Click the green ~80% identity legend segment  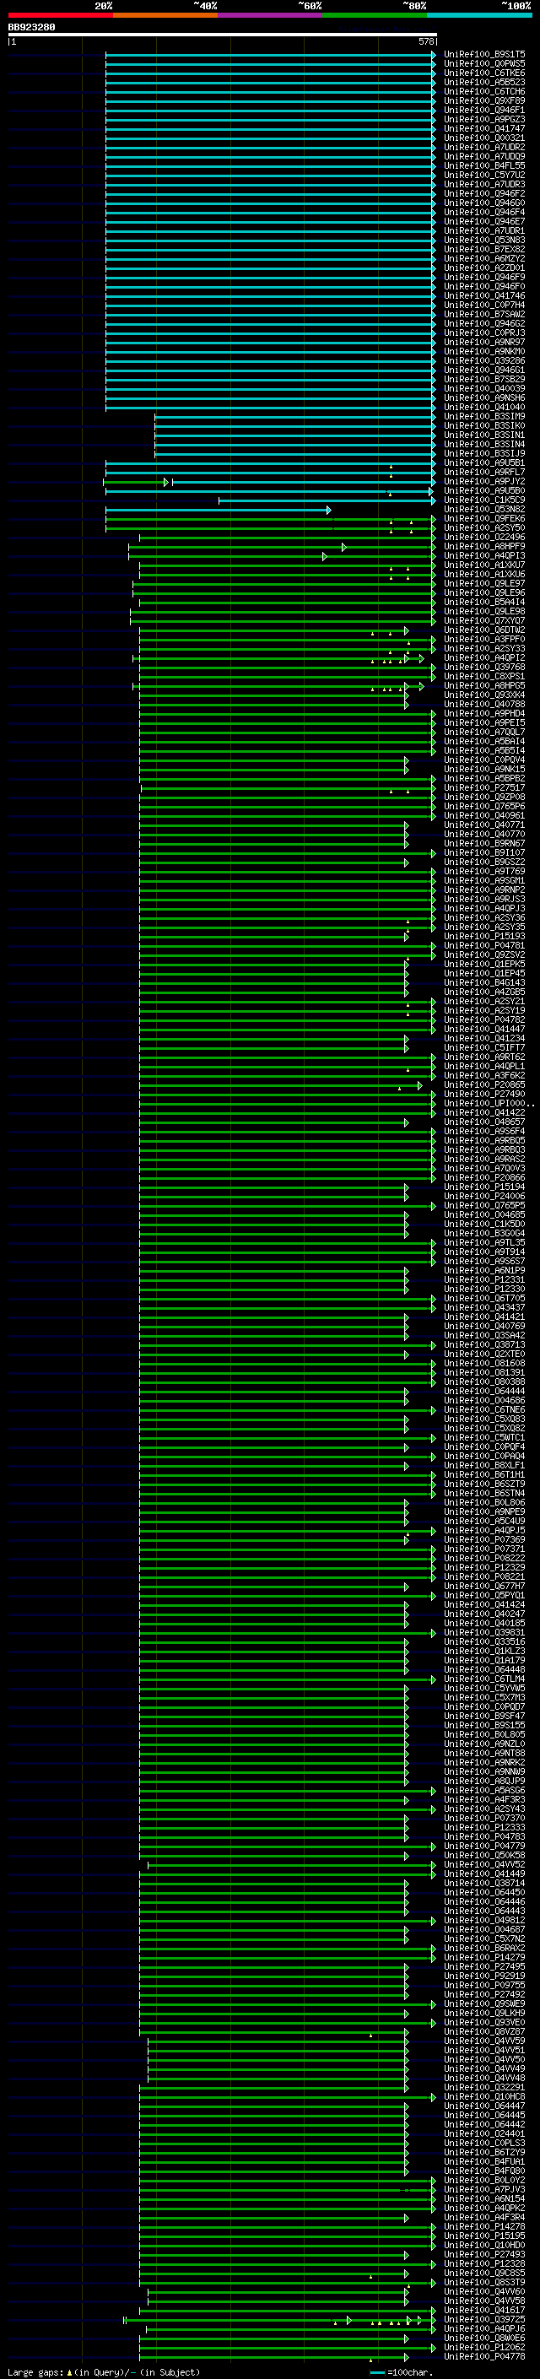(x=374, y=15)
